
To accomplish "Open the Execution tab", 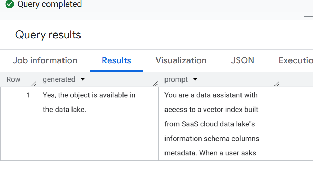I will tap(296, 60).
